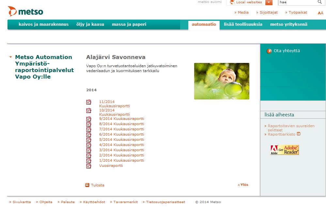
Task: Click PDF icon beside 6/2014 Kuukausiraportti
Action: (89, 135)
